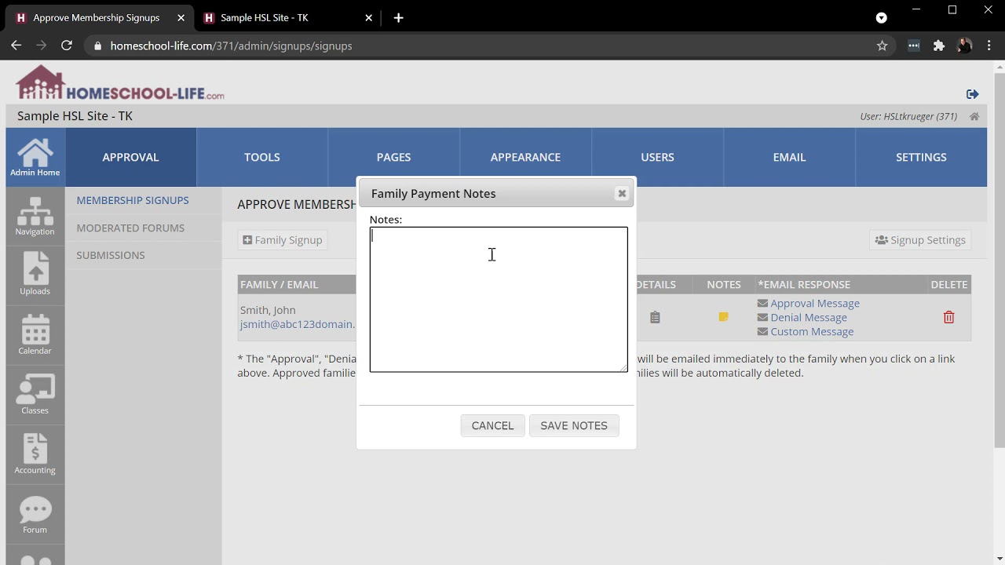Click the extension icon left of the puzzle icon
Viewport: 1005px width, 565px height.
pos(913,46)
